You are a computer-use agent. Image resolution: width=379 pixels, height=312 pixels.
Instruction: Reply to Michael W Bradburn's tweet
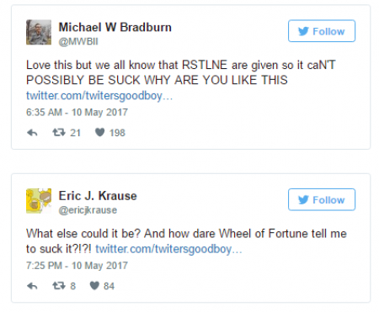(32, 133)
